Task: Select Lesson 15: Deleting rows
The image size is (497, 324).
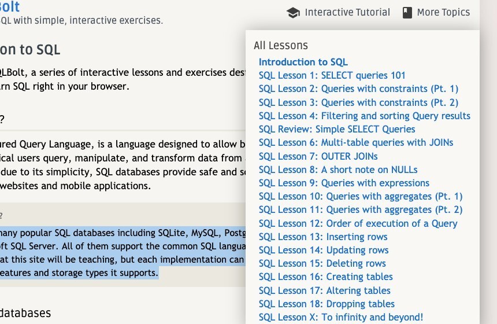Action: (x=322, y=263)
